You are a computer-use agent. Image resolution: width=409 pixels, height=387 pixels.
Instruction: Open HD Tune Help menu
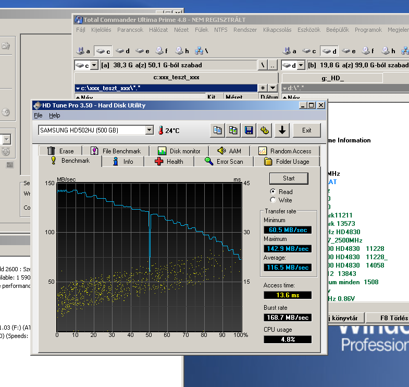point(55,115)
